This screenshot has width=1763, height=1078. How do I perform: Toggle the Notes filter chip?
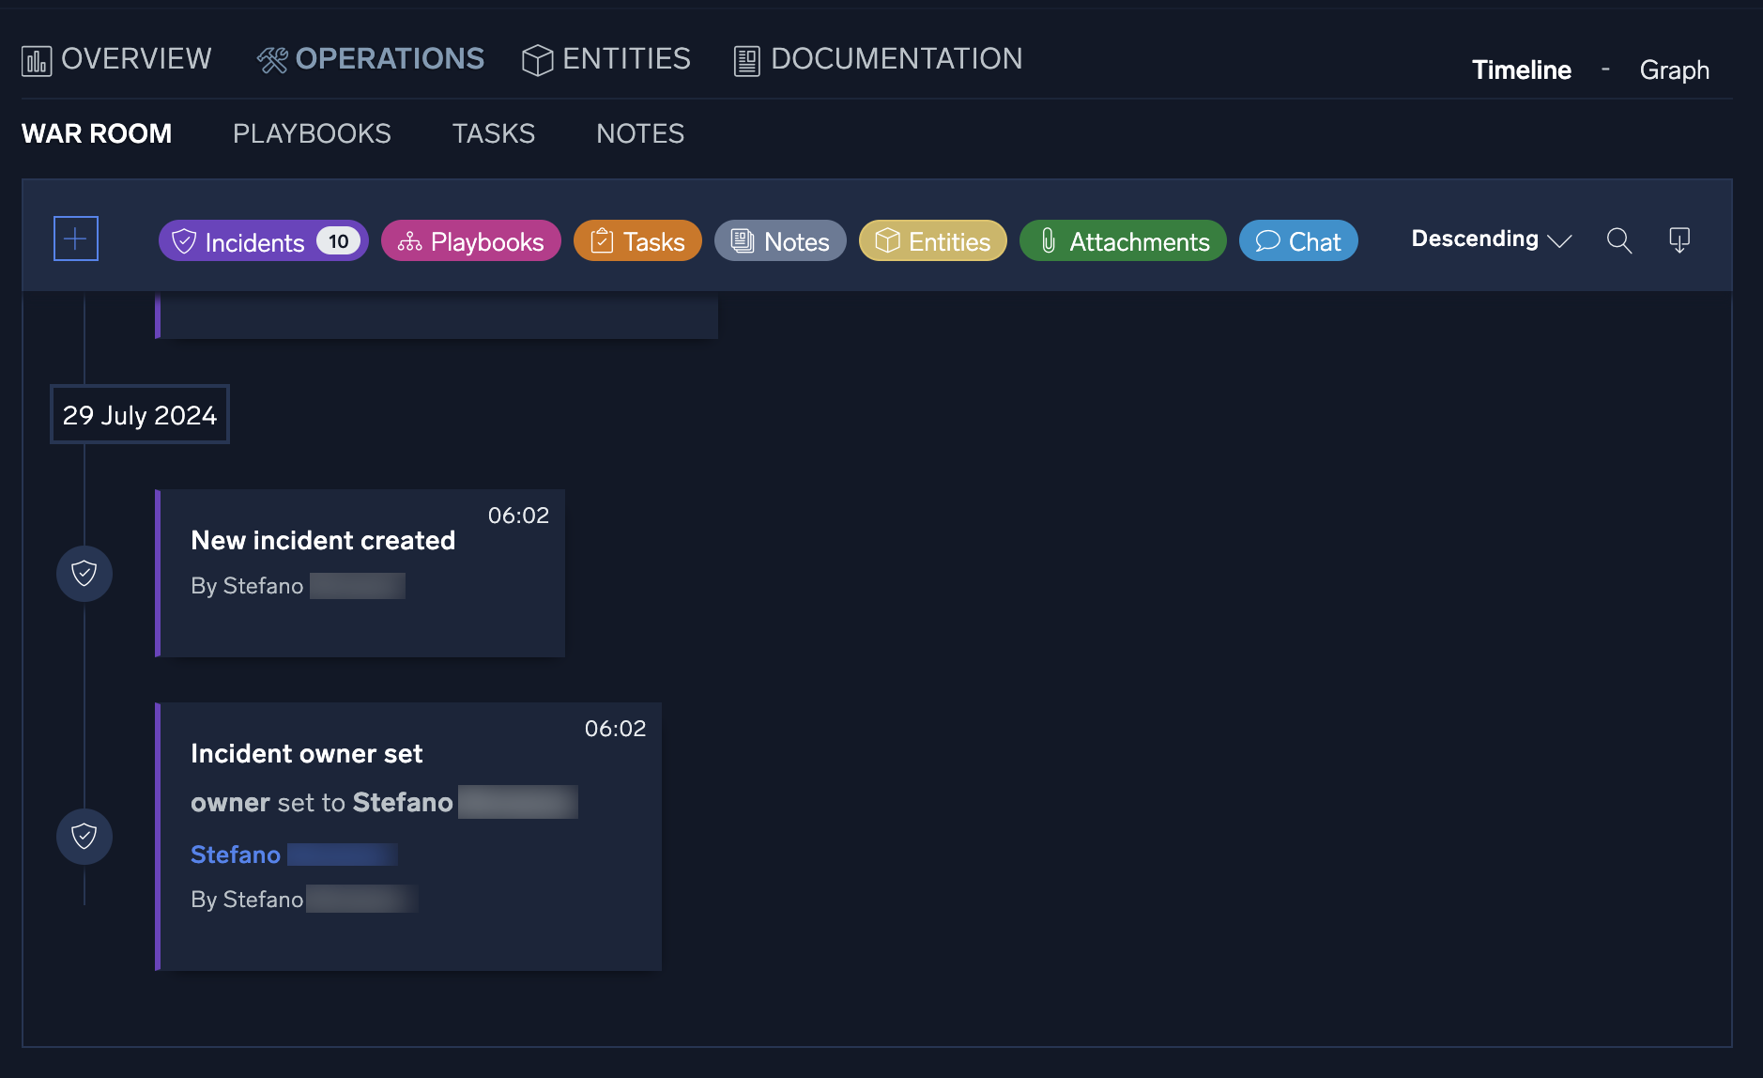pyautogui.click(x=780, y=241)
